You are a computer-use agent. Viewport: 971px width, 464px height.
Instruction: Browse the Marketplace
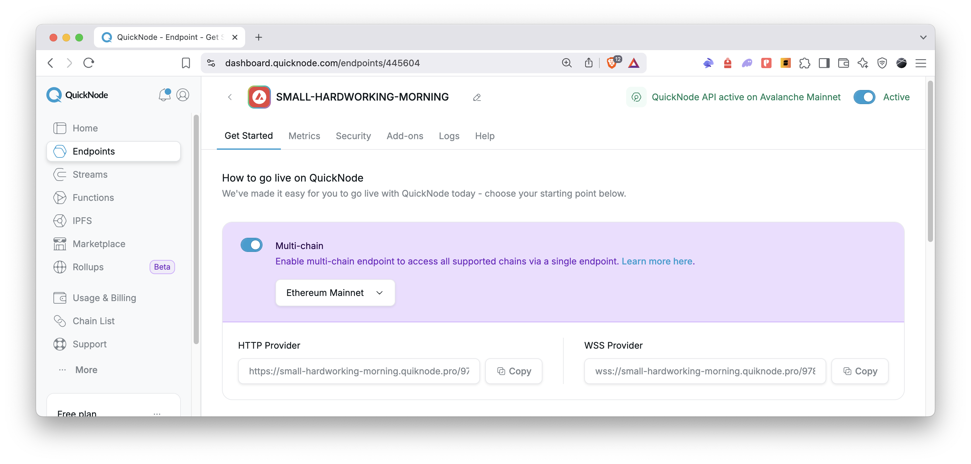(x=99, y=244)
